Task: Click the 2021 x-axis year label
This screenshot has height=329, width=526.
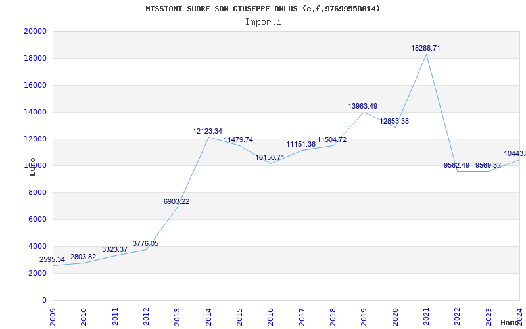Action: (426, 317)
